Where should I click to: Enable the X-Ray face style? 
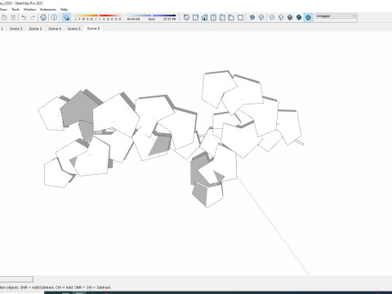[x=252, y=18]
